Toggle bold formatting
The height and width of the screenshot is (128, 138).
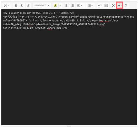click(x=16, y=6)
